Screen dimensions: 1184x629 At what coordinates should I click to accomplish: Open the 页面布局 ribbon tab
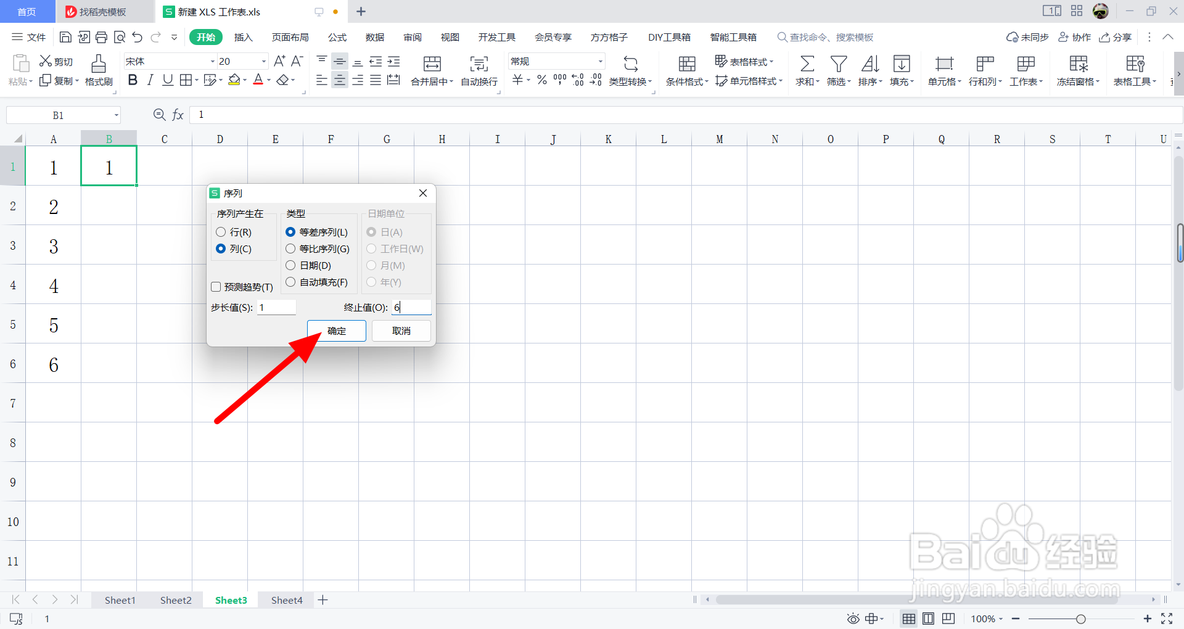290,38
